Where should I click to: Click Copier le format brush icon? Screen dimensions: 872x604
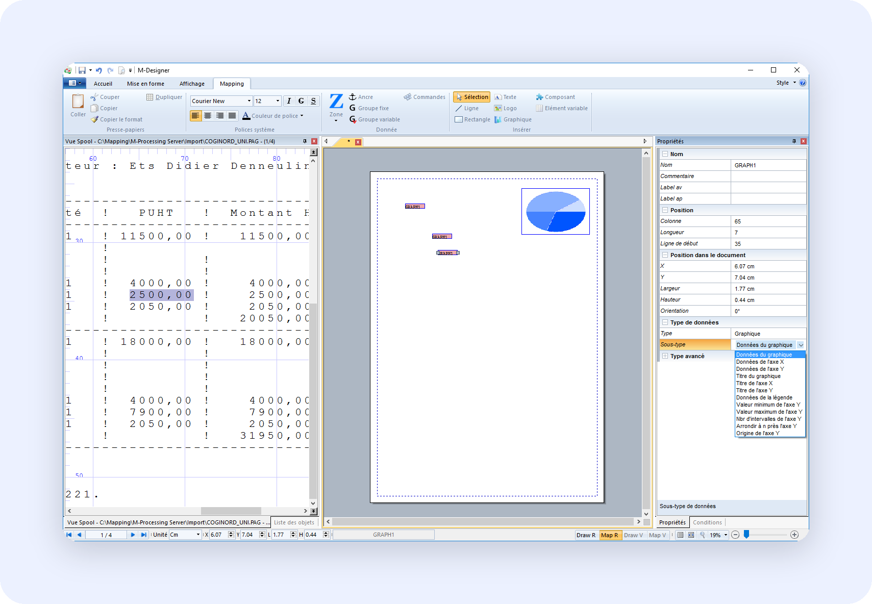94,119
